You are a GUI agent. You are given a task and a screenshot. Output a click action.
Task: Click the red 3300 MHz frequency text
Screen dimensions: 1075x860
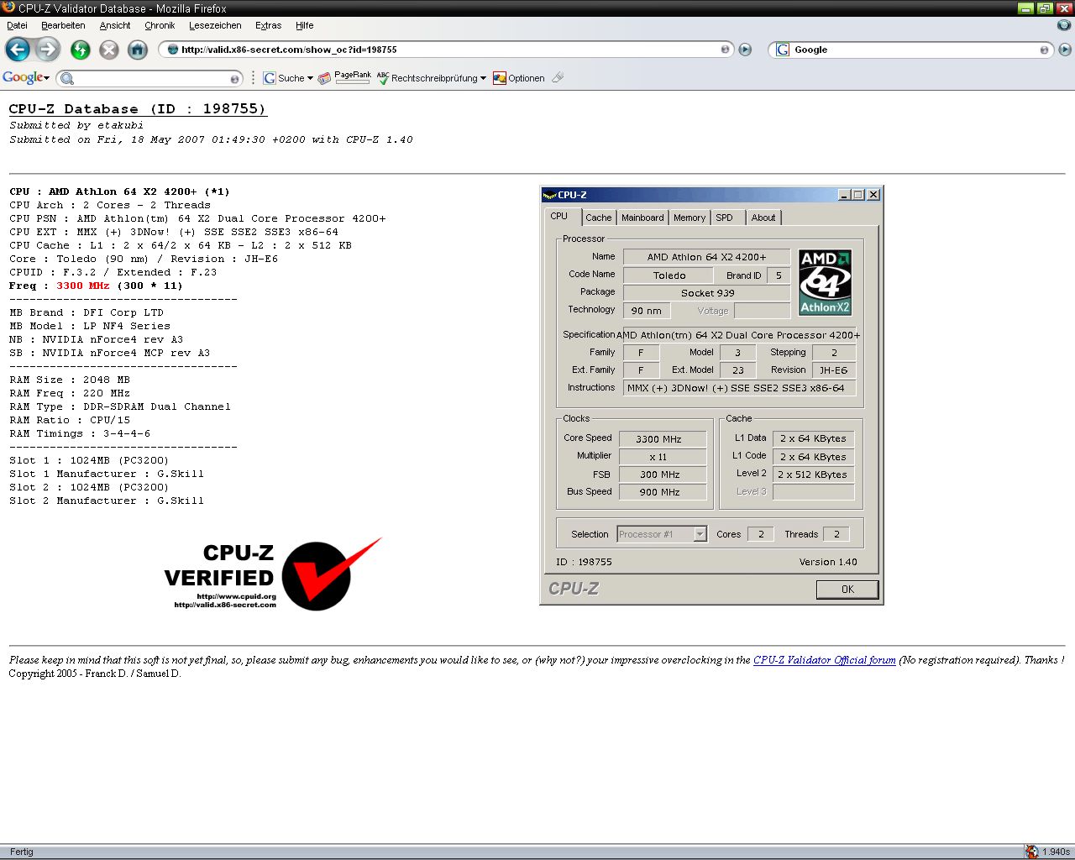[83, 286]
